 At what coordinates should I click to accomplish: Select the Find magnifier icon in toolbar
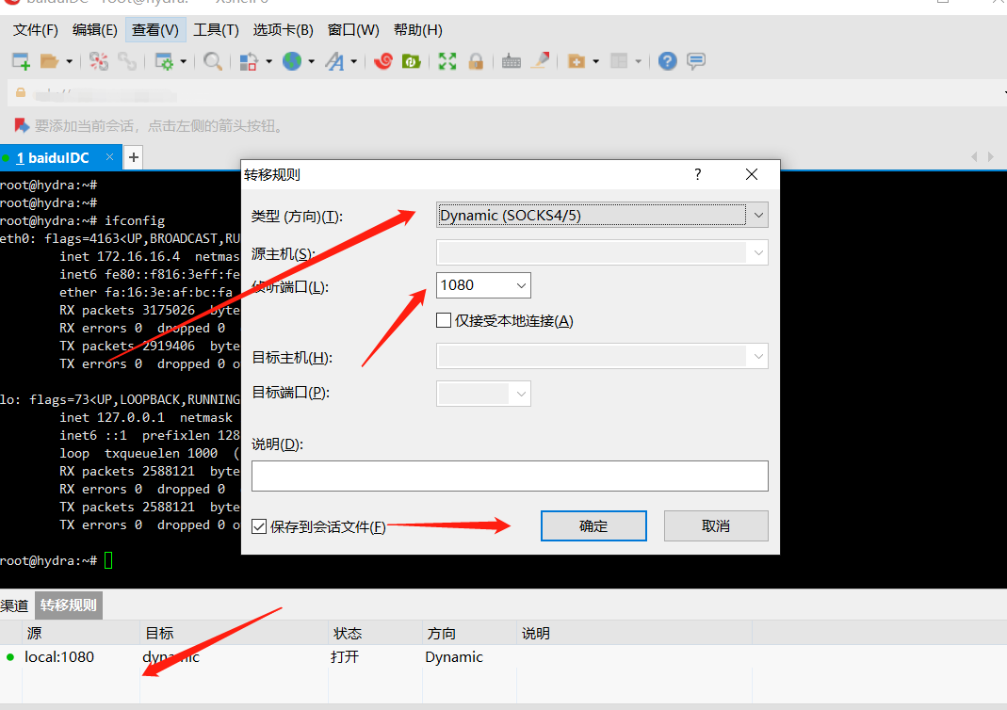(x=213, y=60)
